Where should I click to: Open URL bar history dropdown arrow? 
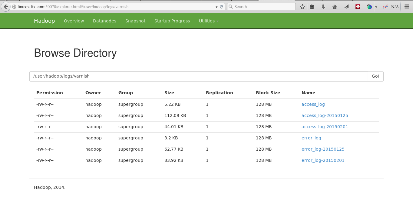pyautogui.click(x=216, y=7)
